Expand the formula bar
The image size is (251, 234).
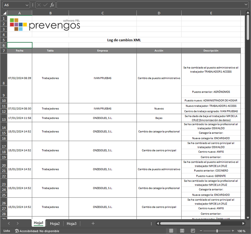(246, 5)
